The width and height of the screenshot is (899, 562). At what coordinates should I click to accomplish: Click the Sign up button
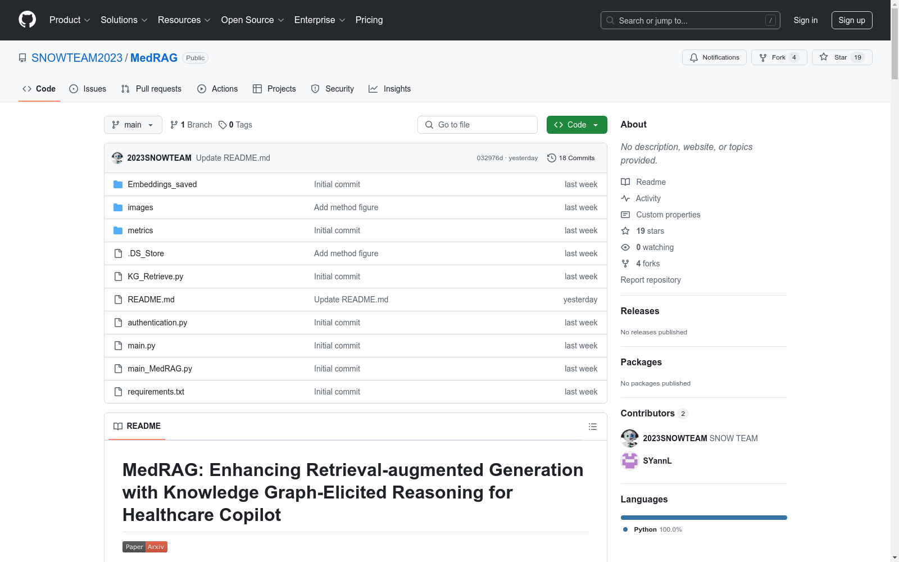[x=852, y=20]
